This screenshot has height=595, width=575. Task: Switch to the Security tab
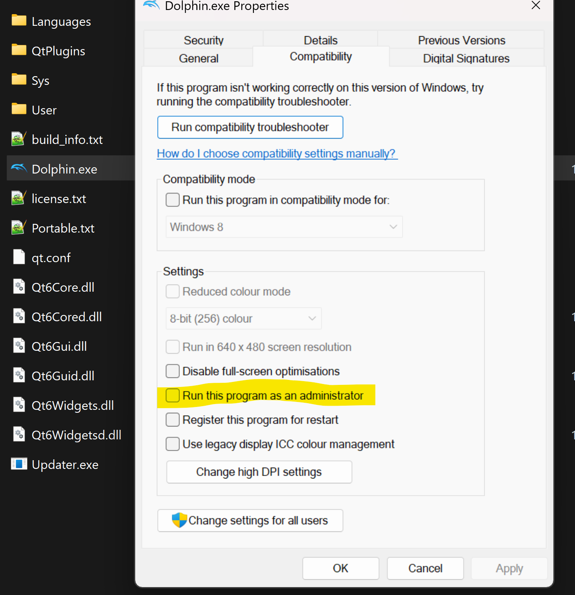click(203, 40)
